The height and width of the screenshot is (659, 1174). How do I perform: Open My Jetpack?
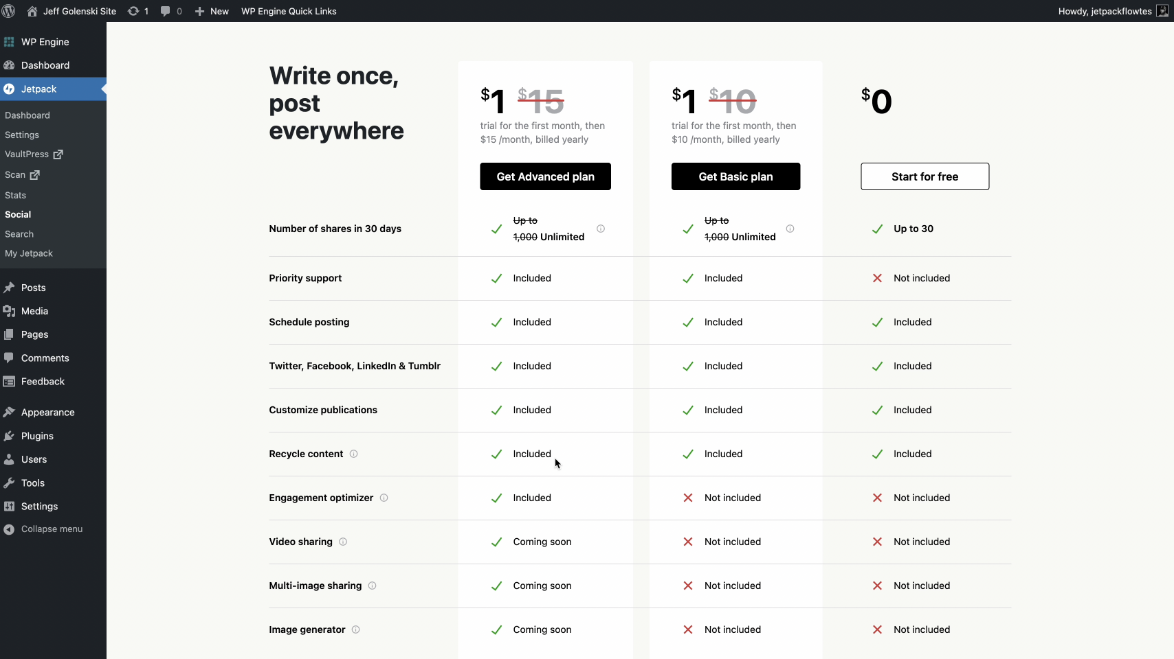pos(29,253)
